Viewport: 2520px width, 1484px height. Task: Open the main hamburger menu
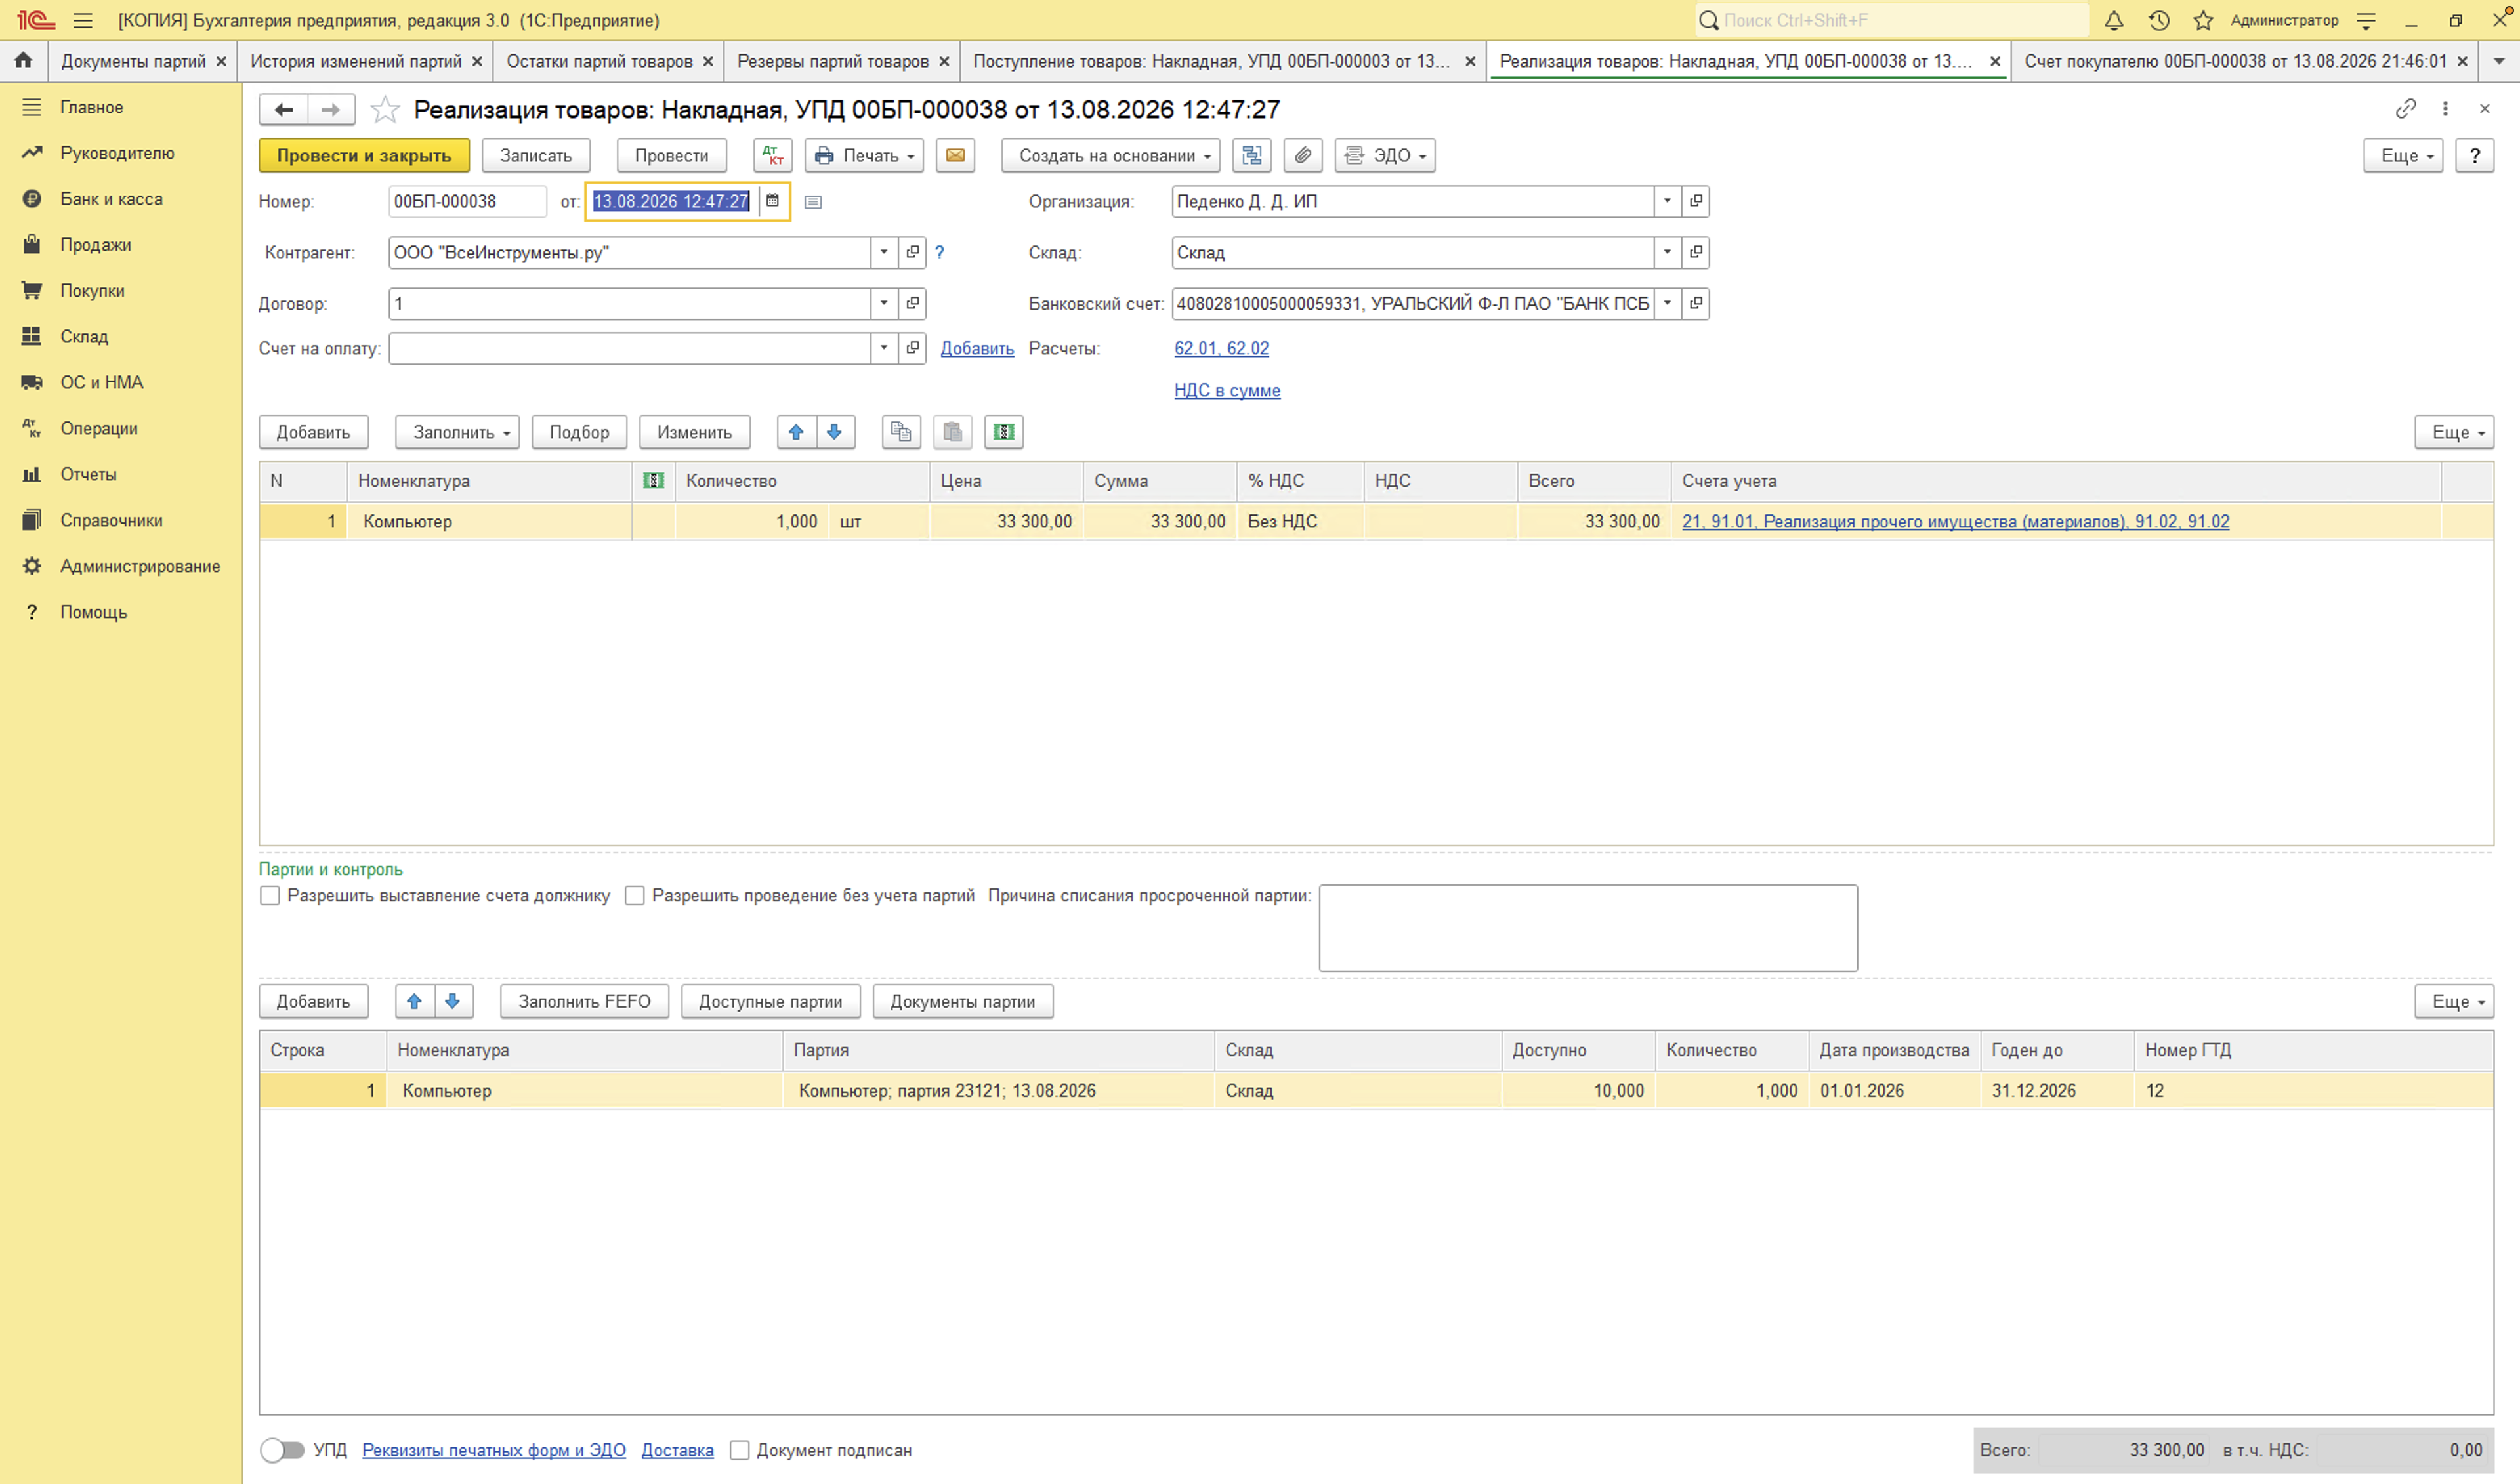click(83, 20)
